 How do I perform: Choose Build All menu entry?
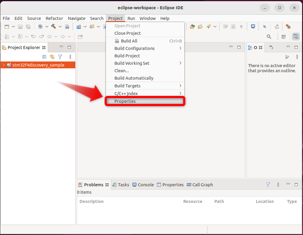tap(145, 41)
